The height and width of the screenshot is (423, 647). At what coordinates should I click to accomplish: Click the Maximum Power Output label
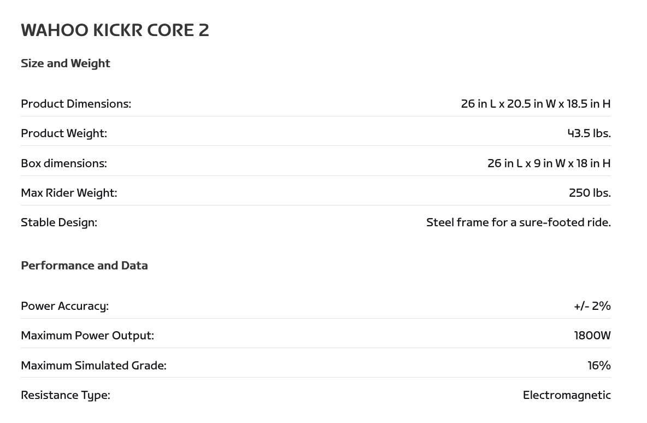pos(87,336)
